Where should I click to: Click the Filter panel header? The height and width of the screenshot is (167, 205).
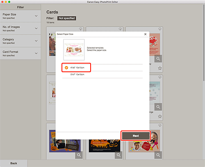[x=20, y=7]
